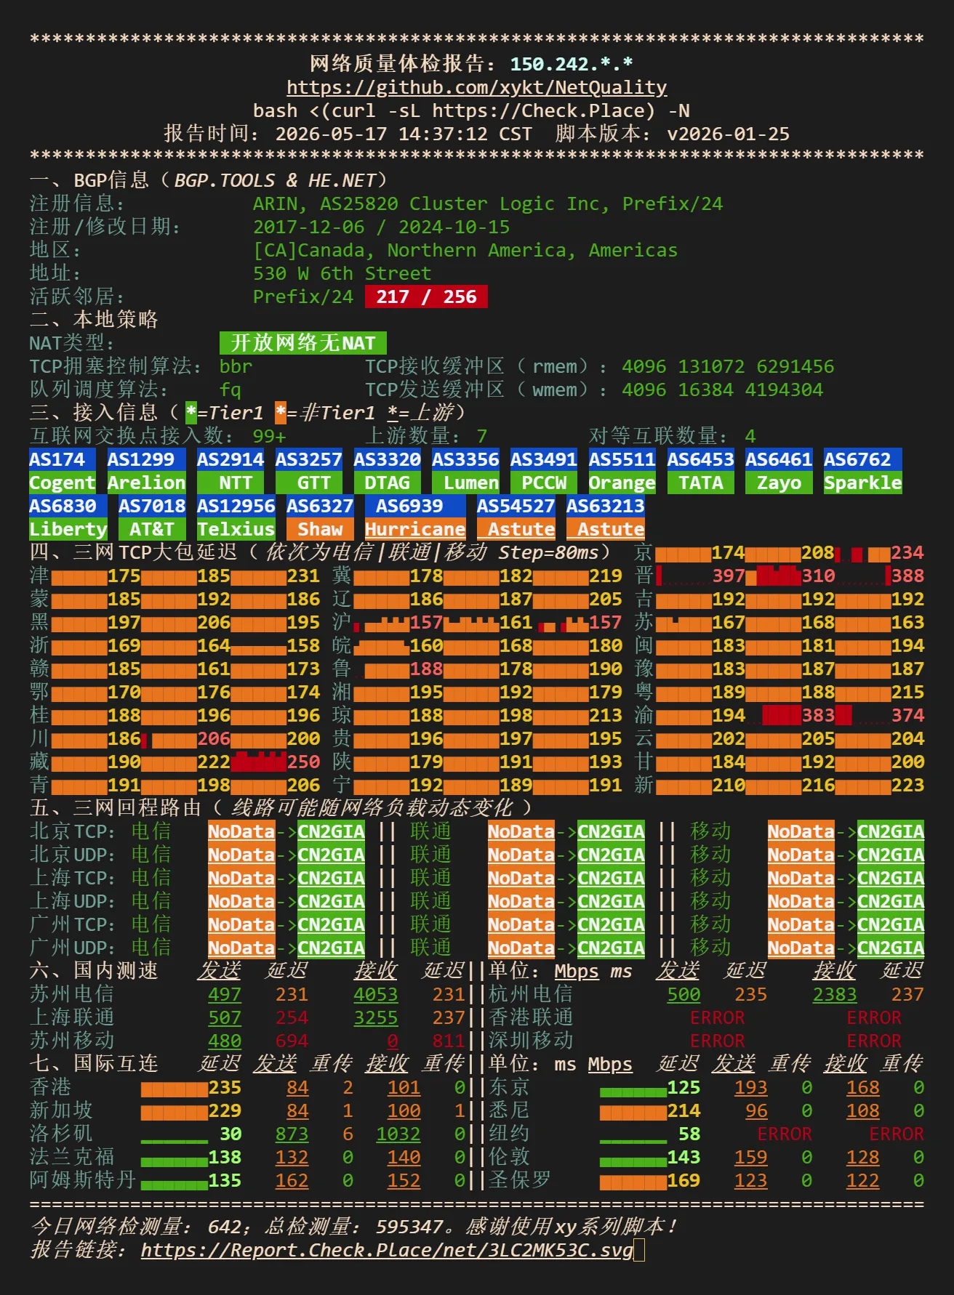The height and width of the screenshot is (1295, 954).
Task: Click the Lumen provider label
Action: (465, 483)
